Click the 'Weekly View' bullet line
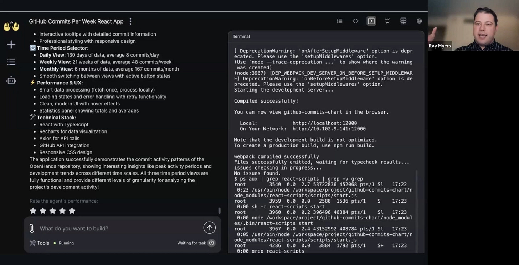 click(x=106, y=62)
